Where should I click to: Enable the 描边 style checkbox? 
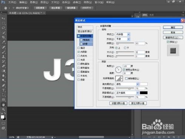[x=79, y=48]
